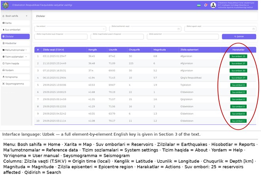
Task: Click 'Suv ombori: 0' in the Tojikiston row
Action: click(238, 85)
